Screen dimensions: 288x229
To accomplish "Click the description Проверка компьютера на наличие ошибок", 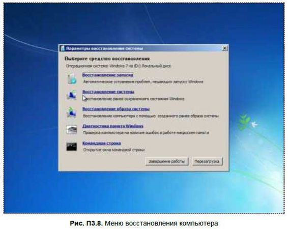I will pyautogui.click(x=146, y=133).
